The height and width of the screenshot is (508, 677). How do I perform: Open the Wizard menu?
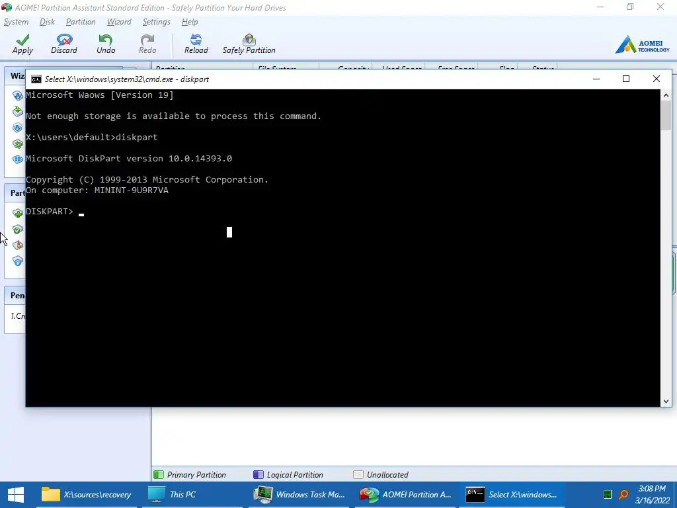tap(119, 22)
